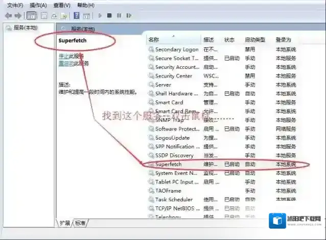The width and height of the screenshot is (326, 240).
Task: Select the Superfetch service row
Action: coord(222,165)
